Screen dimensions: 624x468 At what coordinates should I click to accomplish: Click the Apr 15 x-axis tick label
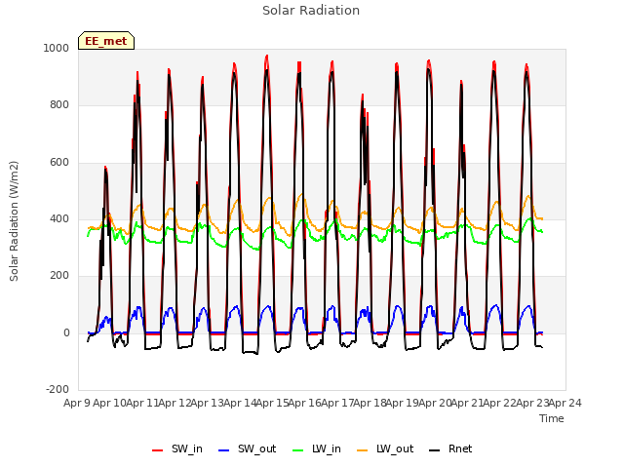click(273, 403)
